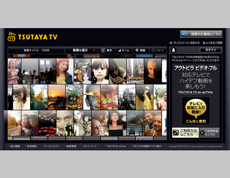Open the TSUTAYA online footer link

115,146
